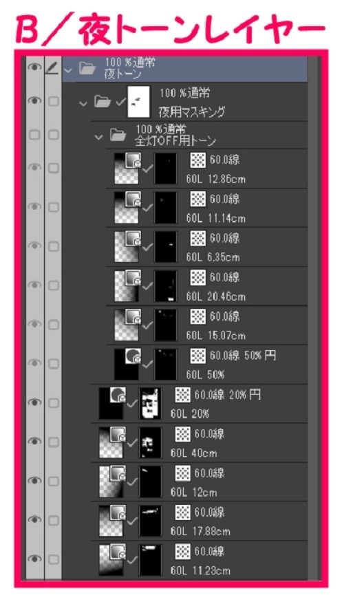Click the pen editing icon beside 夜トーン folder

[53, 69]
